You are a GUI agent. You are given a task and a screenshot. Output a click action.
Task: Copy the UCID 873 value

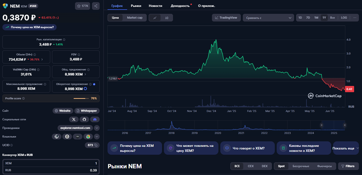[96, 145]
